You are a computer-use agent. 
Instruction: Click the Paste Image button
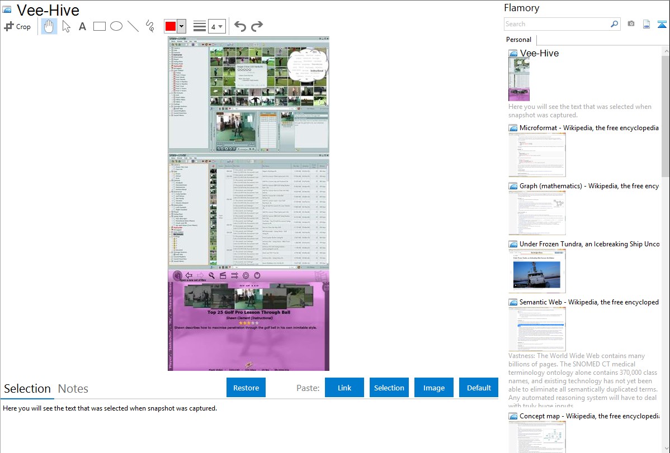click(433, 388)
